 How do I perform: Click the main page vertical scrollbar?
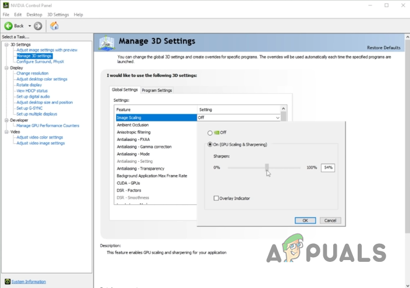(408, 137)
